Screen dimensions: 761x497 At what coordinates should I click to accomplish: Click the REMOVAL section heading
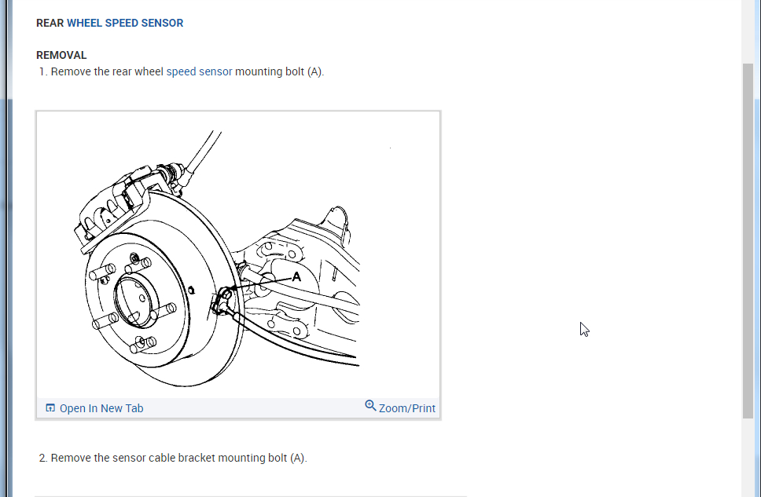pos(61,55)
